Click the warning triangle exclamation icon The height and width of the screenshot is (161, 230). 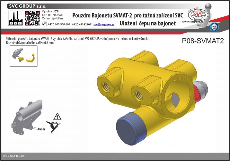pyautogui.click(x=58, y=117)
